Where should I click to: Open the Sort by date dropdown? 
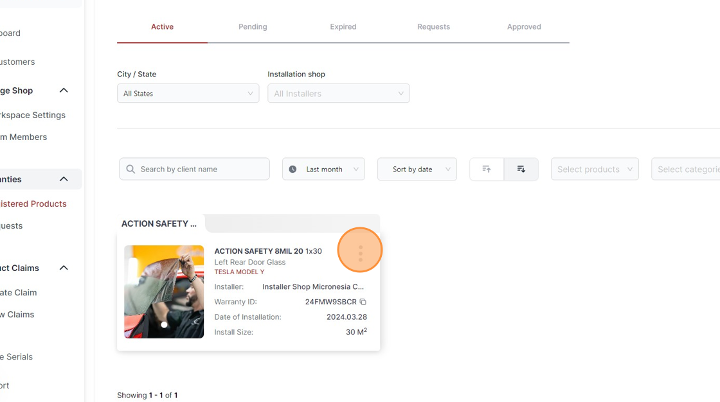[417, 169]
